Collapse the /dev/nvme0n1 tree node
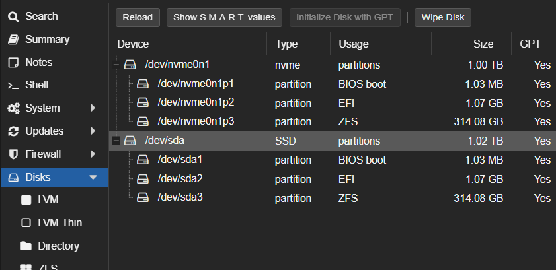This screenshot has height=270, width=556. tap(117, 65)
